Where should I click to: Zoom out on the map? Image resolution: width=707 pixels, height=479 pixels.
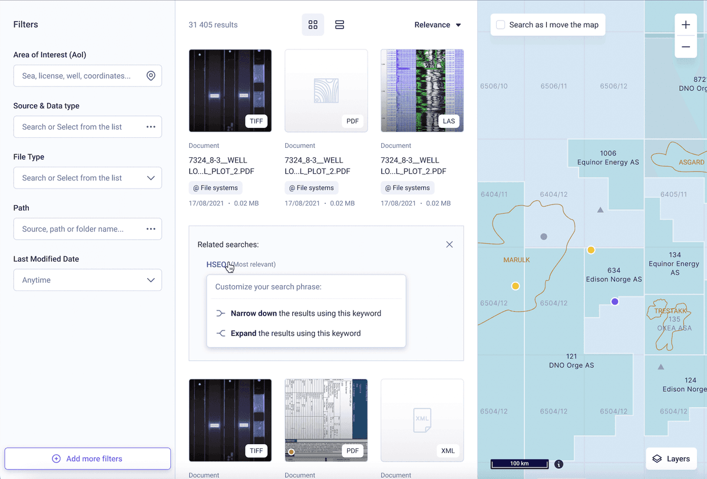click(686, 47)
